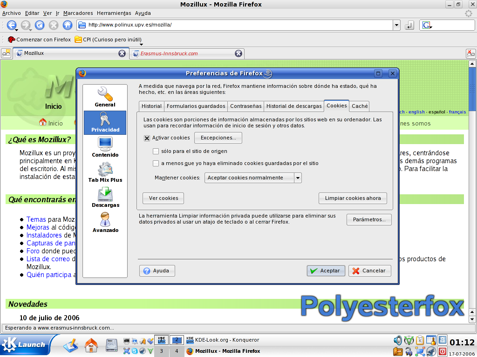This screenshot has height=357, width=477.
Task: Open the Contenido preferences pane
Action: [x=105, y=147]
